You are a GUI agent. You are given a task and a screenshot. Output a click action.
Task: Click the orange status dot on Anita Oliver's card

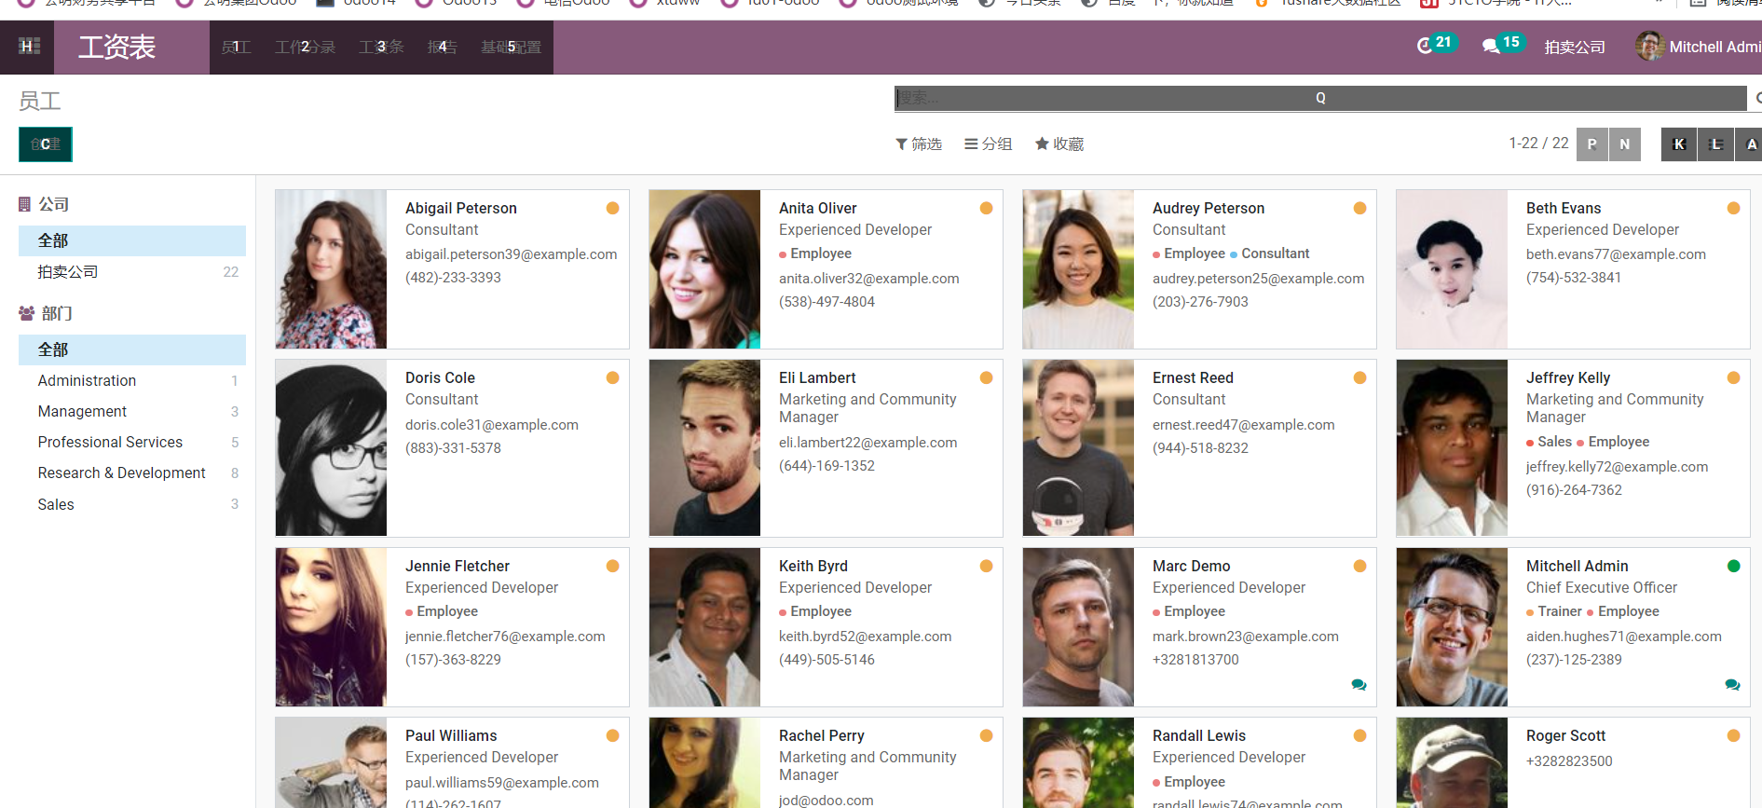pos(987,208)
